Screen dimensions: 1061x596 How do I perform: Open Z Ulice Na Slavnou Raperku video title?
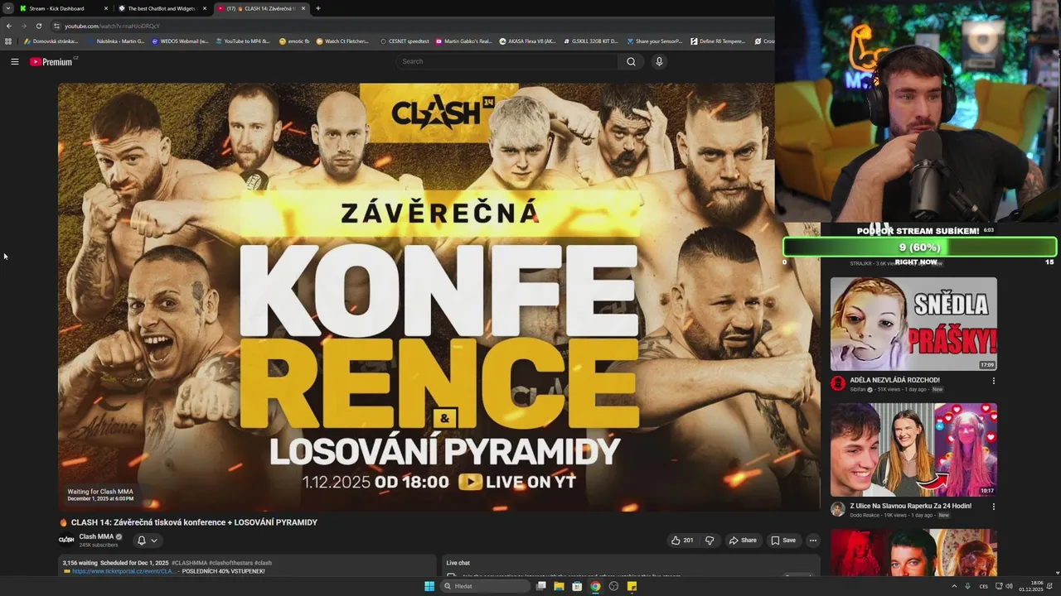(x=910, y=506)
